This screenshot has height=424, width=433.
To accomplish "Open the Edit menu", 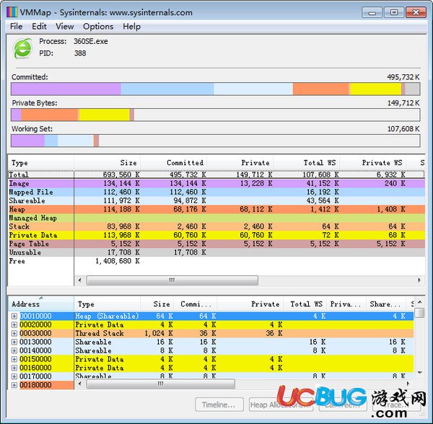I will pos(39,27).
